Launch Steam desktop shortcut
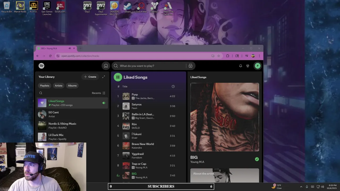The image size is (340, 191). click(128, 7)
